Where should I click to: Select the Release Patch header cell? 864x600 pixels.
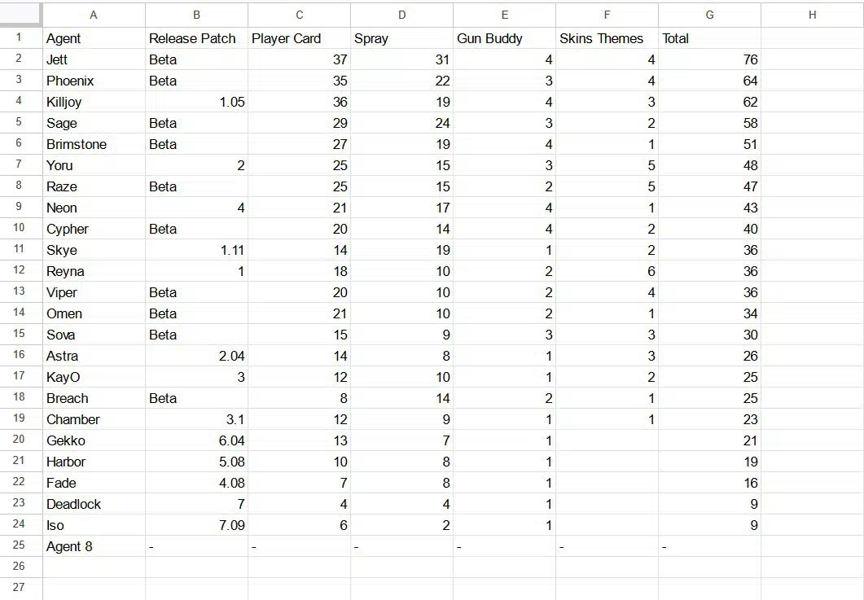197,38
